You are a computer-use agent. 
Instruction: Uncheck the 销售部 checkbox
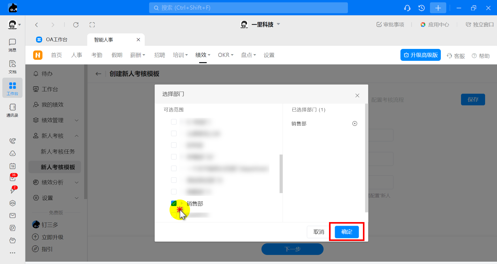pyautogui.click(x=174, y=203)
